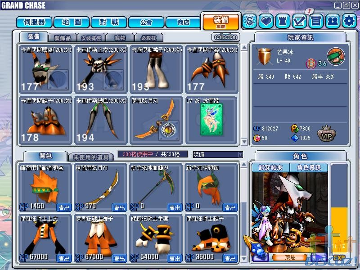Leave via the orange 裝備 button
This screenshot has height=270, width=360.
tap(221, 22)
